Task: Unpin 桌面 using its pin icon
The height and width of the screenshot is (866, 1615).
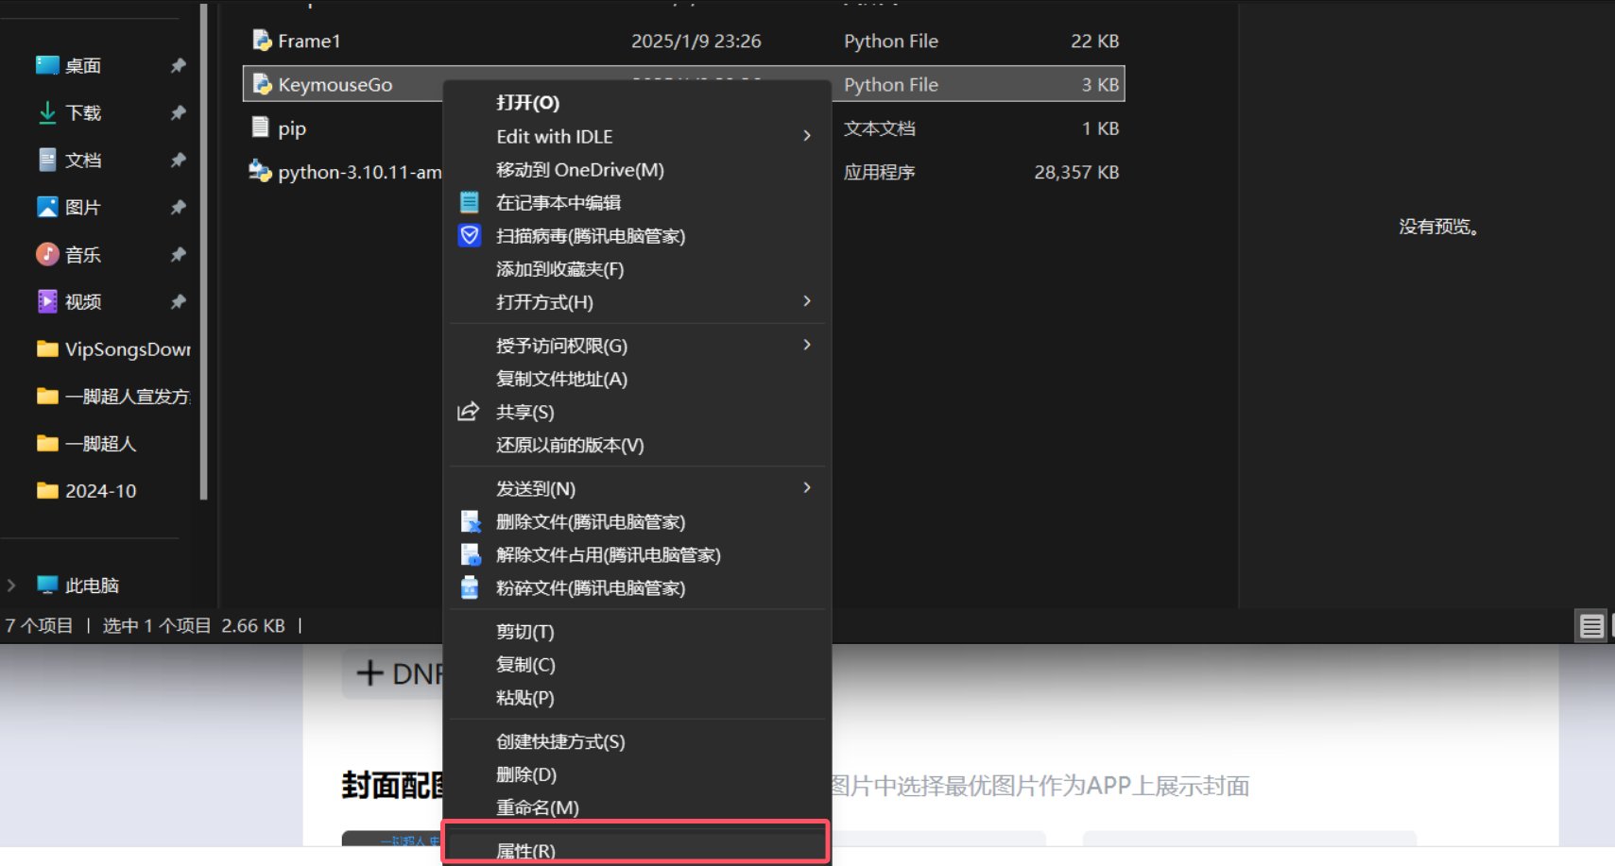Action: 178,65
